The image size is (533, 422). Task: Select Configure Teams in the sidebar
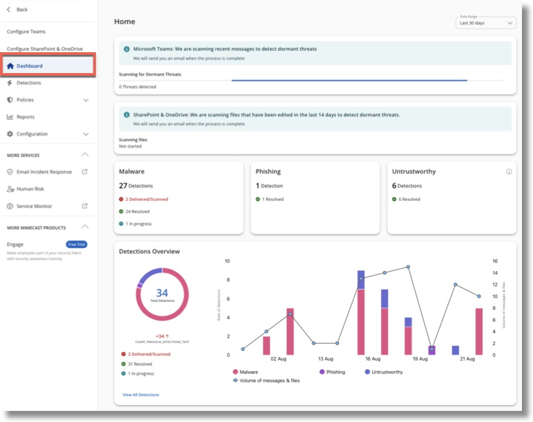point(26,31)
